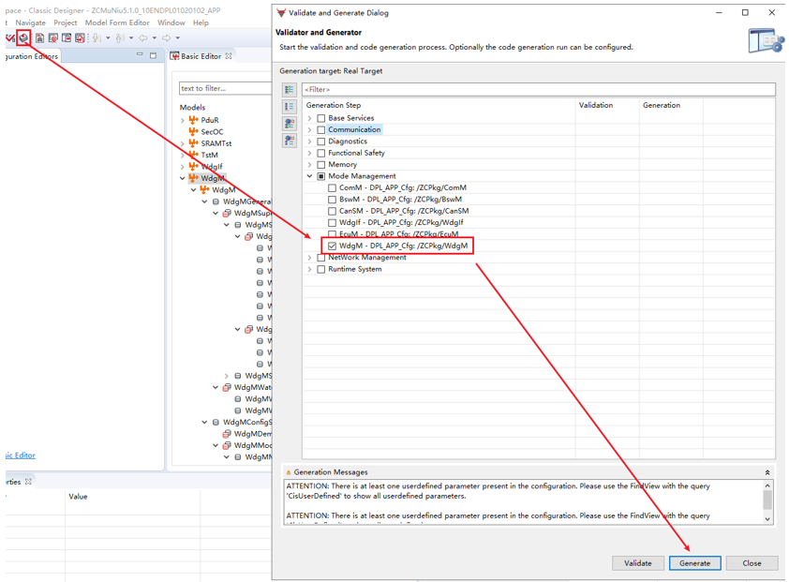Click scroll-down arrow in Generation Messages box

point(767,519)
